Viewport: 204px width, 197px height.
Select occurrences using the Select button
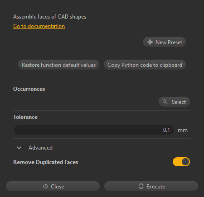[x=174, y=102]
